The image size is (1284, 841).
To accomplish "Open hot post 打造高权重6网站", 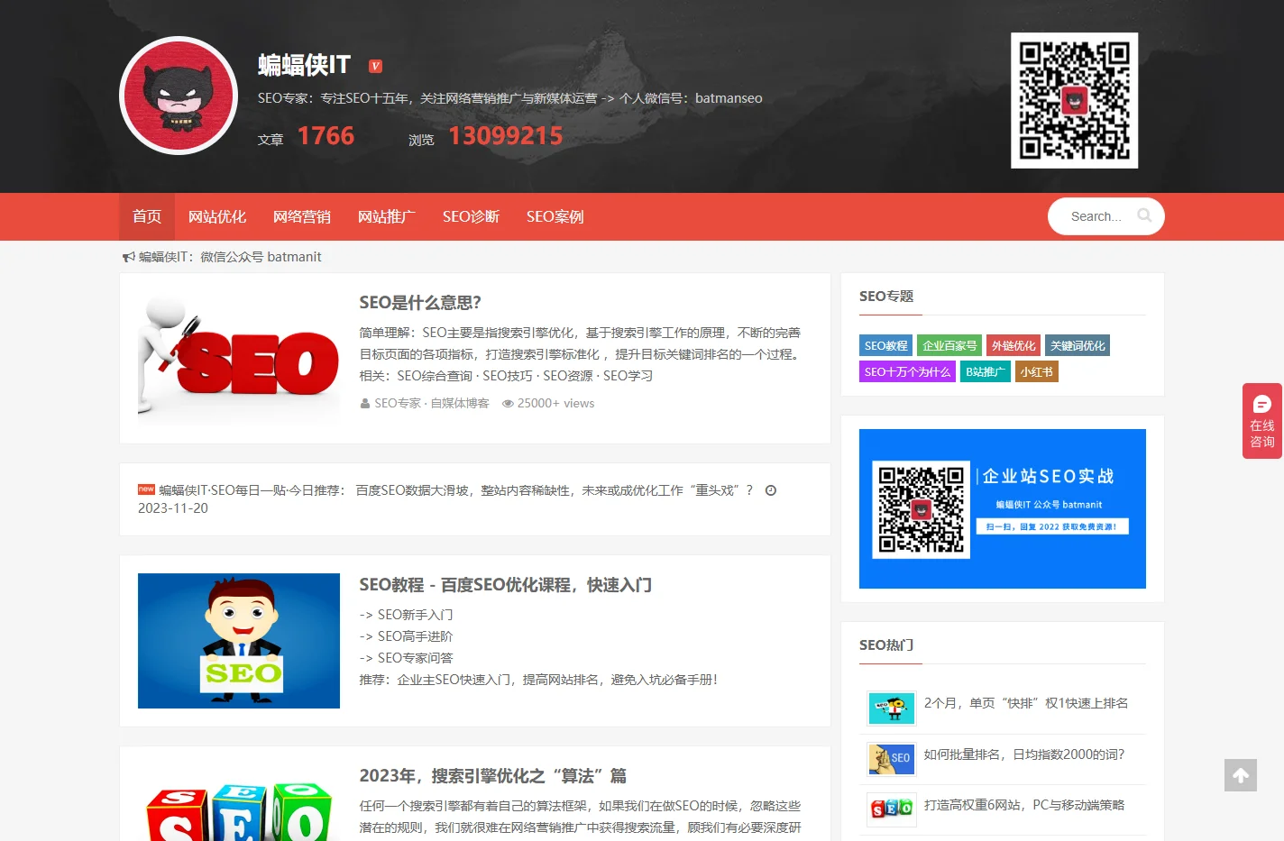I will pyautogui.click(x=1024, y=805).
